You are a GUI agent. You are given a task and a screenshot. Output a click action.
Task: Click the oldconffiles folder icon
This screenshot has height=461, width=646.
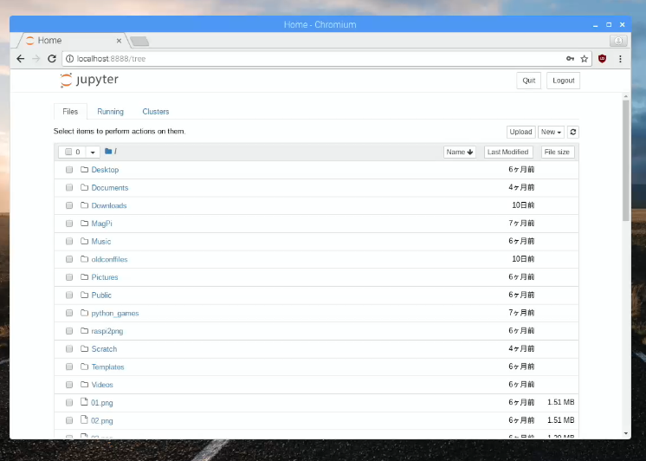85,259
